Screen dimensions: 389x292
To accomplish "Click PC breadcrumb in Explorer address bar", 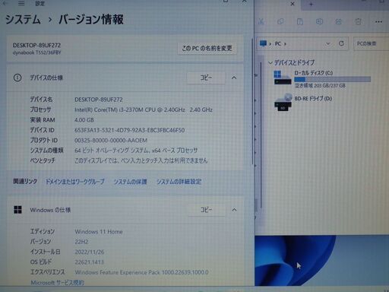I will coord(278,43).
